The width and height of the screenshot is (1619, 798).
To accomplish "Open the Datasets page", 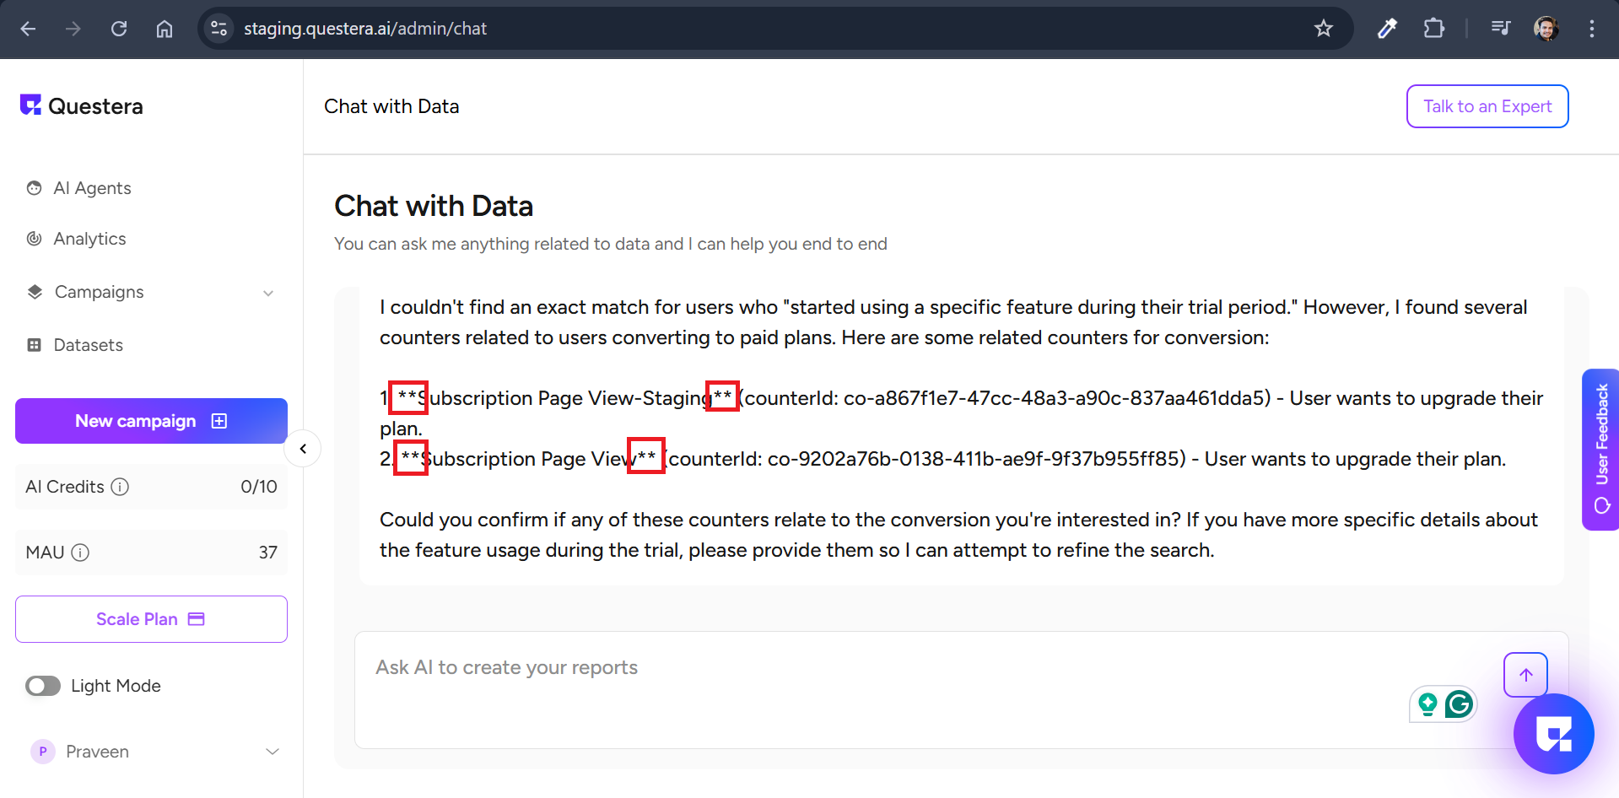I will point(88,345).
